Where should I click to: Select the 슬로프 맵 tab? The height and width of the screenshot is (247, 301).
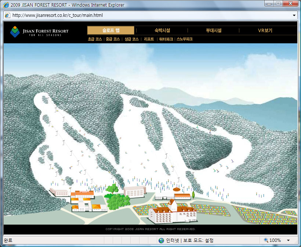coord(111,30)
